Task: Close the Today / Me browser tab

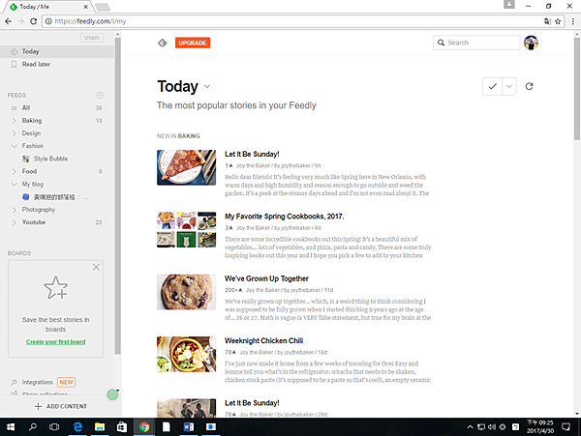Action: (x=85, y=7)
